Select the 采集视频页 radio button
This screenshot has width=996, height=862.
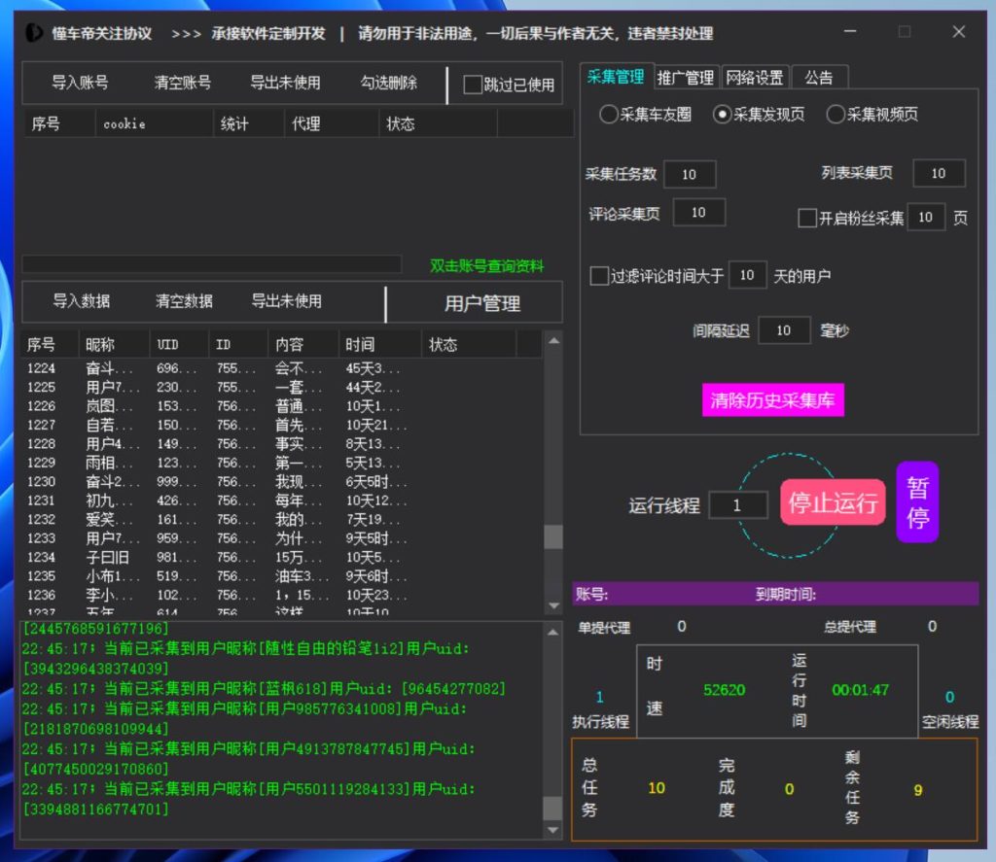pos(836,115)
